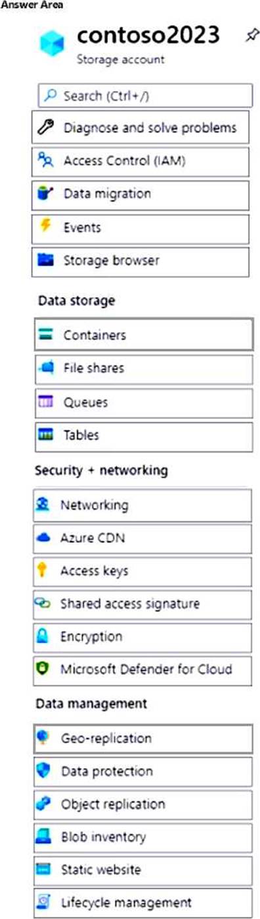Select Object replication
Image resolution: width=260 pixels, height=919 pixels.
[x=142, y=804]
